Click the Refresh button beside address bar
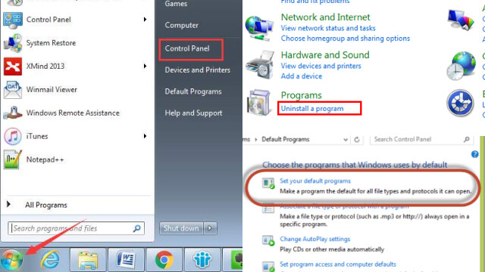Viewport: 485px width, 272px height. click(357, 140)
